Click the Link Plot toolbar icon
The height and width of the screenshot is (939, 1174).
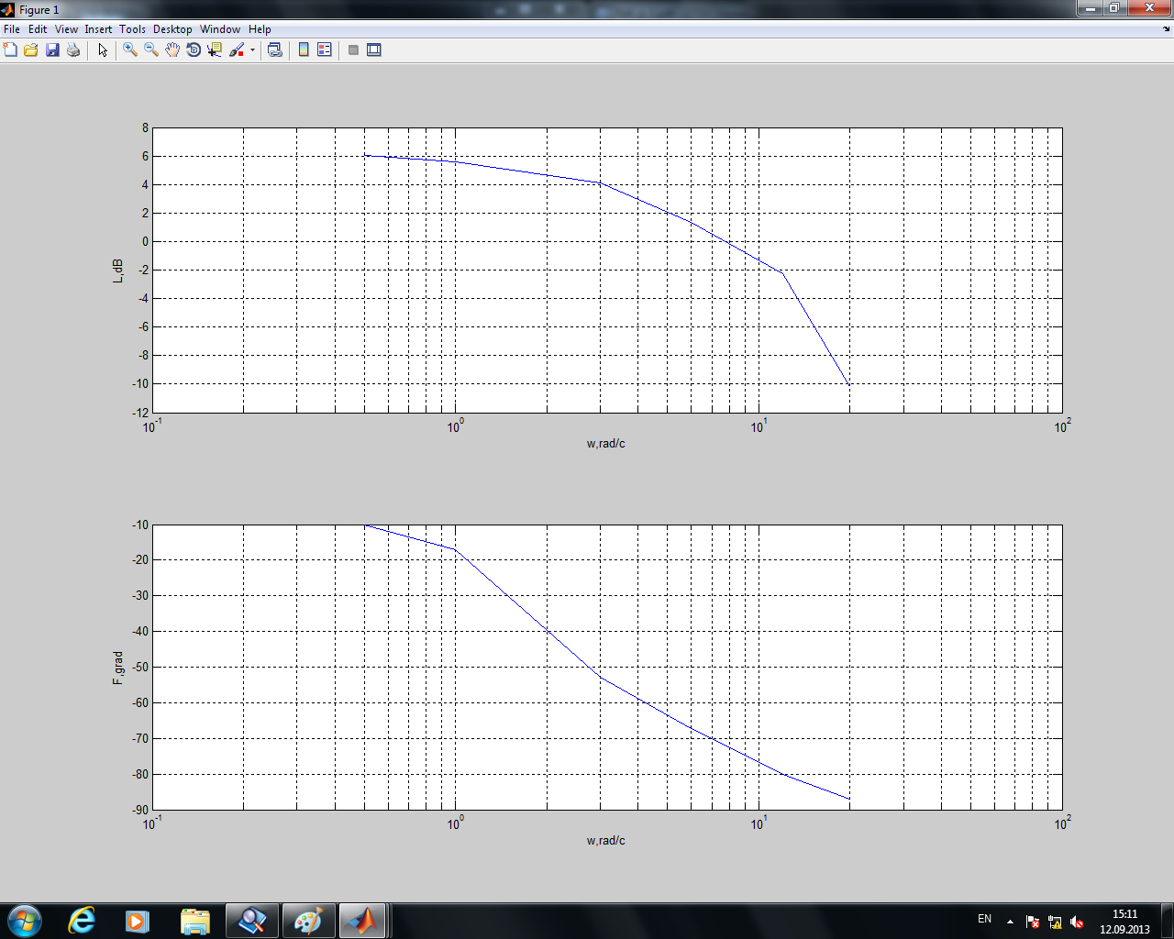click(274, 50)
